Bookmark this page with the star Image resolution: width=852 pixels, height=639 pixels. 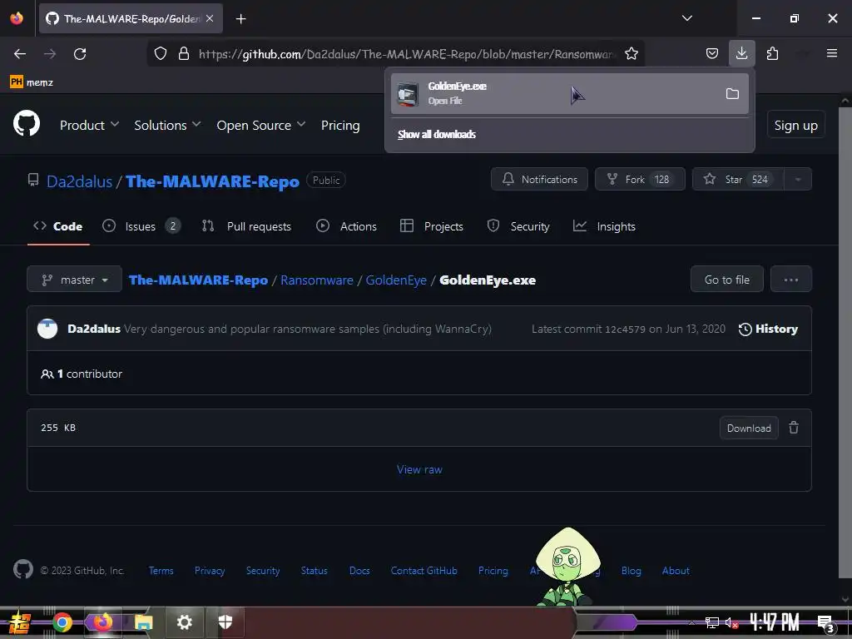631,53
